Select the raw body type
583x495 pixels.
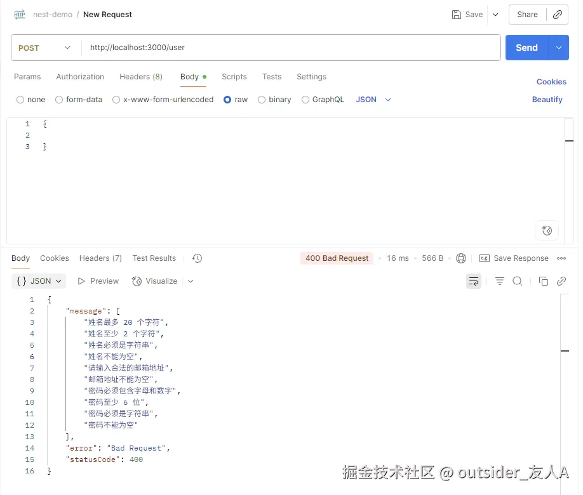[x=227, y=100]
